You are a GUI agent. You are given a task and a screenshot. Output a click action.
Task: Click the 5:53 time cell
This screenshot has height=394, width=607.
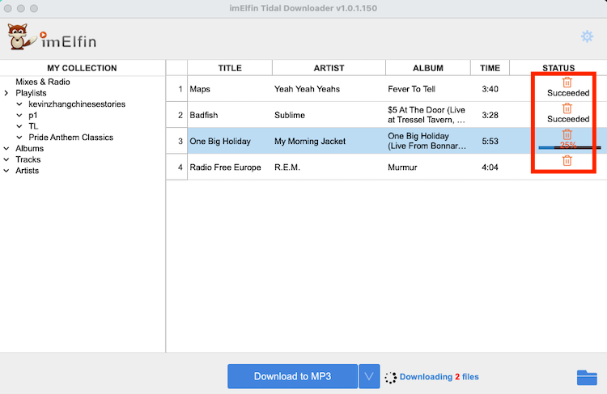click(490, 141)
